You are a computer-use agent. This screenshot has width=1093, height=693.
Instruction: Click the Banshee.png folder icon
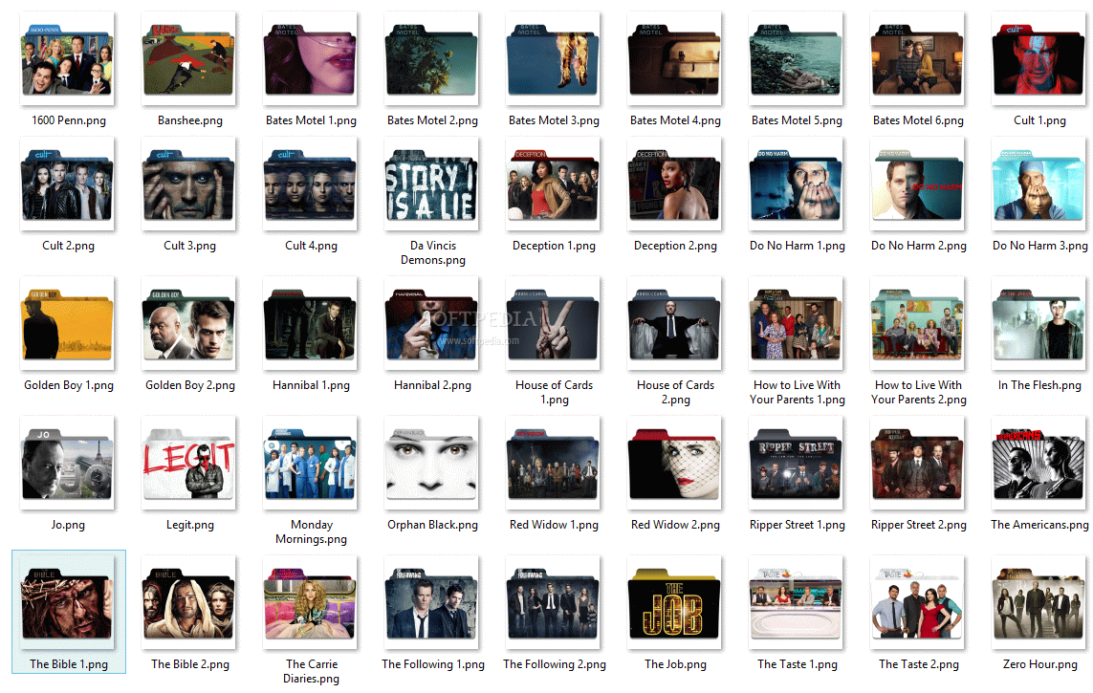point(189,58)
